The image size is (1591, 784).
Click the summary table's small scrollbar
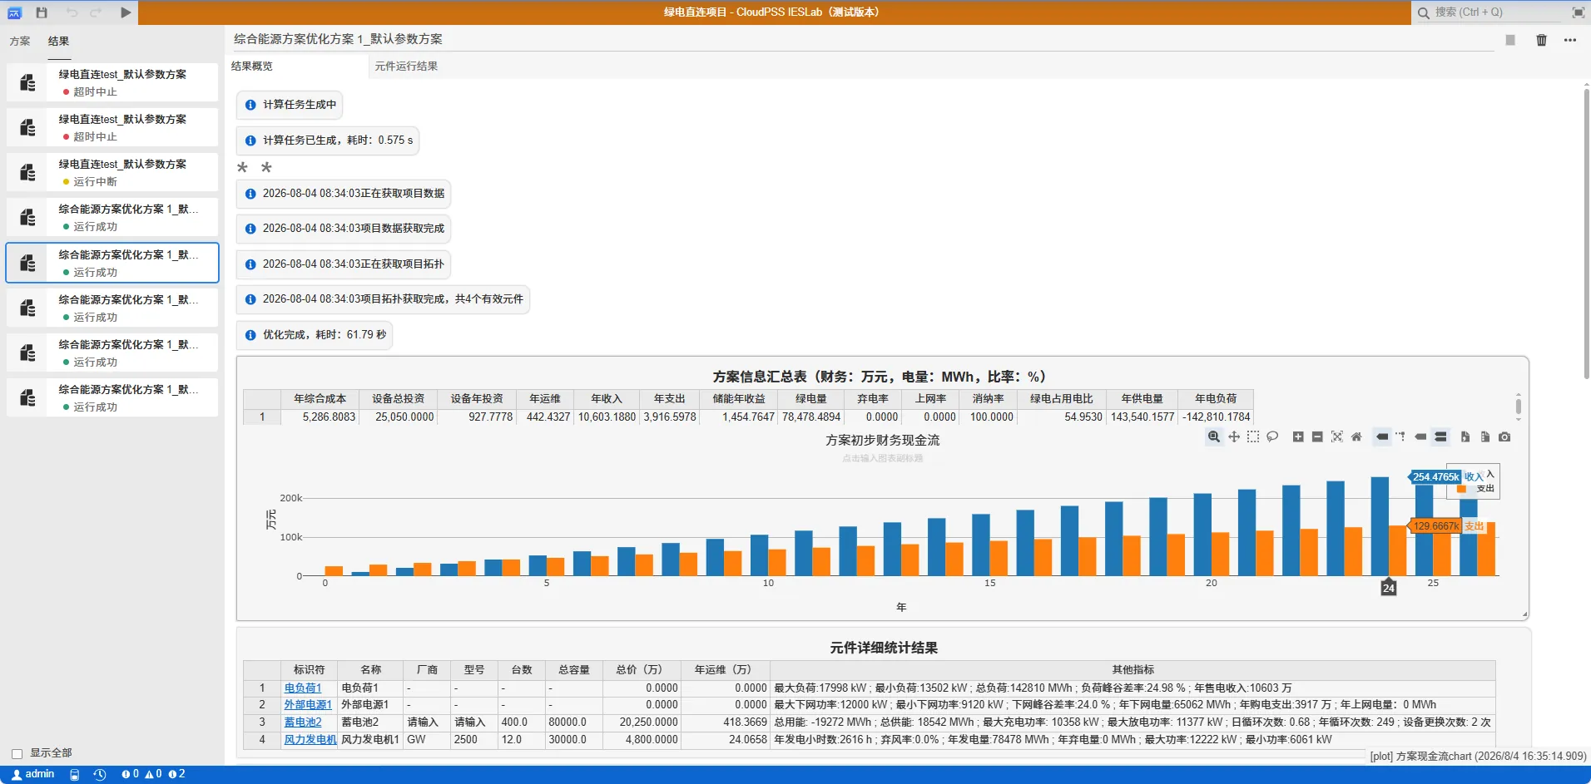(x=1519, y=407)
